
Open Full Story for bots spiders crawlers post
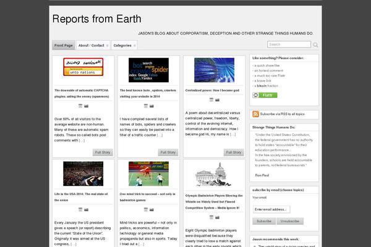pos(168,153)
